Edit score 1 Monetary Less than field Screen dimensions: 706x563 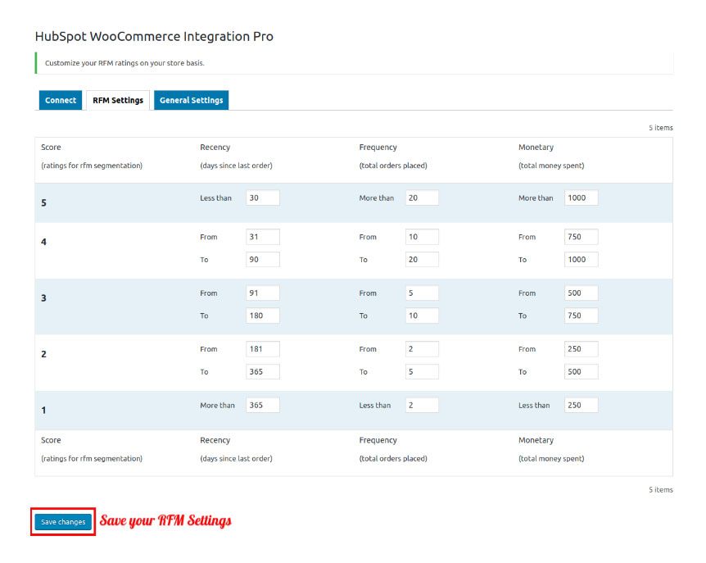[x=582, y=405]
